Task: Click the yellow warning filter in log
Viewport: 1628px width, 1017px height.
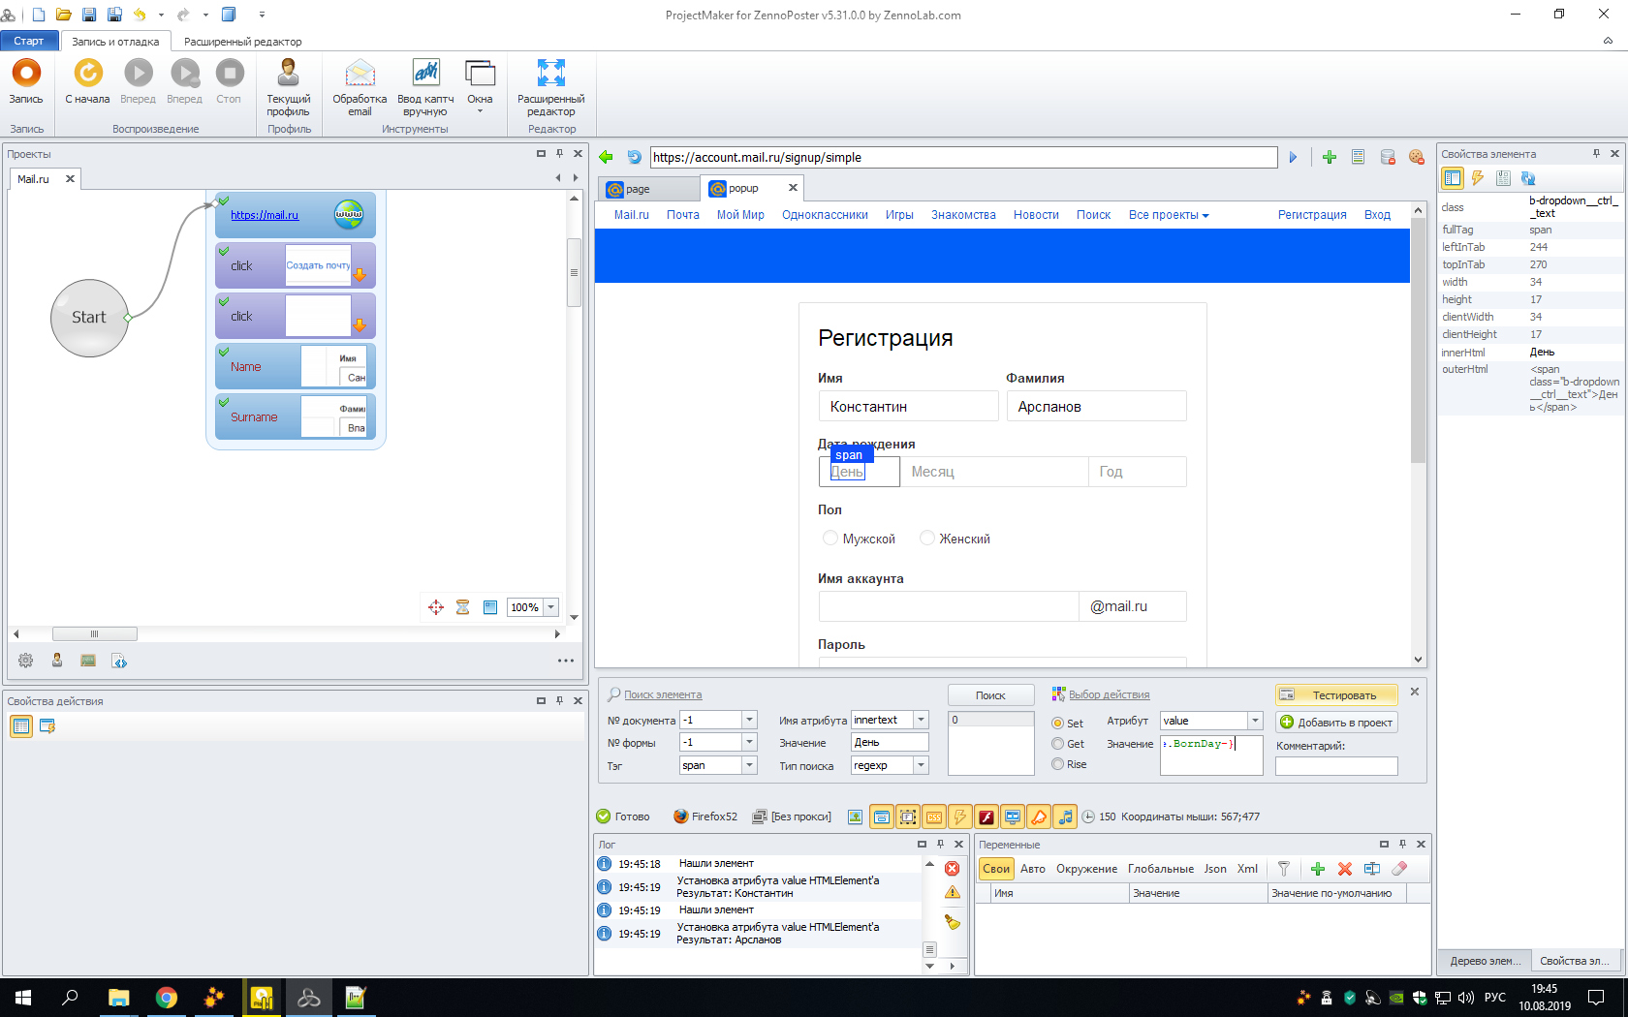Action: [x=952, y=892]
